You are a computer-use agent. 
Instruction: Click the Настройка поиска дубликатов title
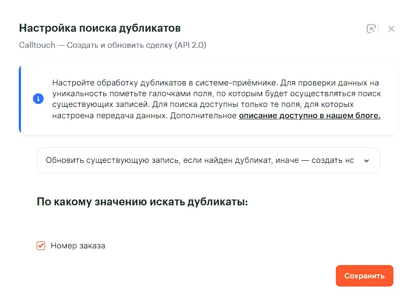[100, 28]
